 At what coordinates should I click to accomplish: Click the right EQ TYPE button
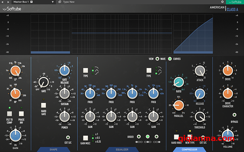tap(149, 70)
